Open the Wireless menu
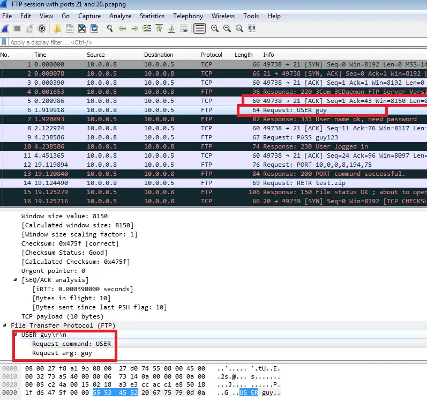Viewport: 427px width, 400px height. pyautogui.click(x=223, y=16)
